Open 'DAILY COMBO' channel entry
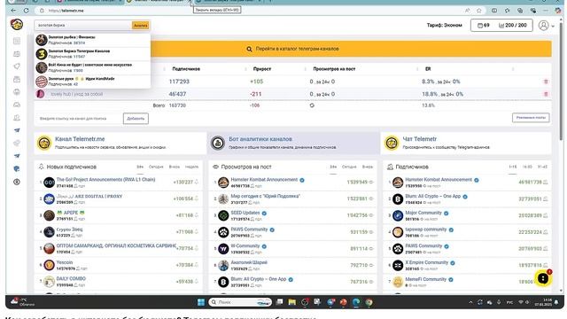Viewport: 567px width, 319px height. 71,279
